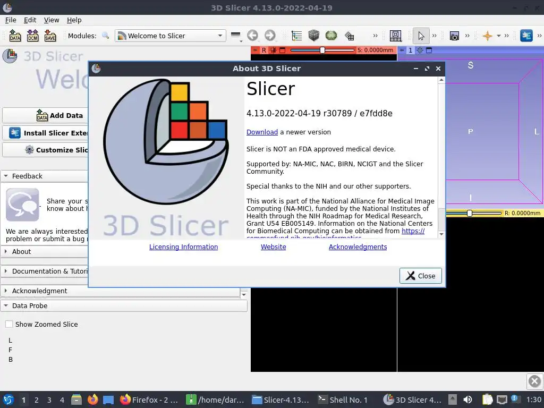
Task: Click the About dialog text scrollbar
Action: point(441,157)
